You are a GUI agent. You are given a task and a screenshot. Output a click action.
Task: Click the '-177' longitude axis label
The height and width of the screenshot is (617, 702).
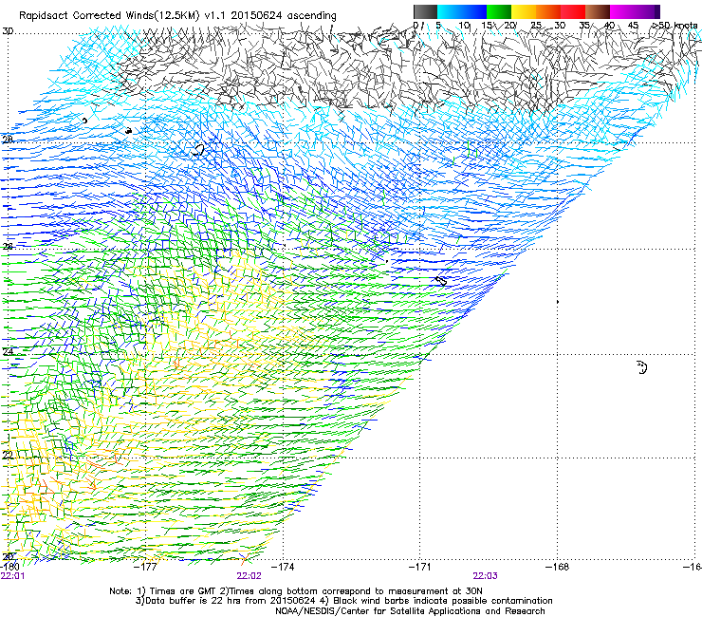coord(145,567)
